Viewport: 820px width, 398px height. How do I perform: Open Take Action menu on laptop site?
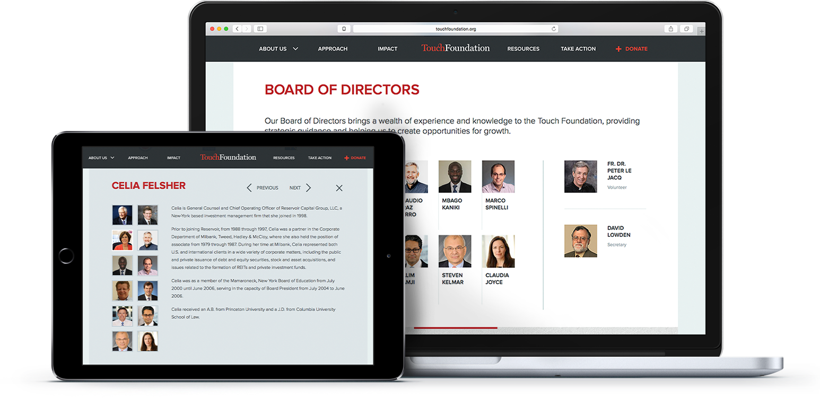click(578, 49)
